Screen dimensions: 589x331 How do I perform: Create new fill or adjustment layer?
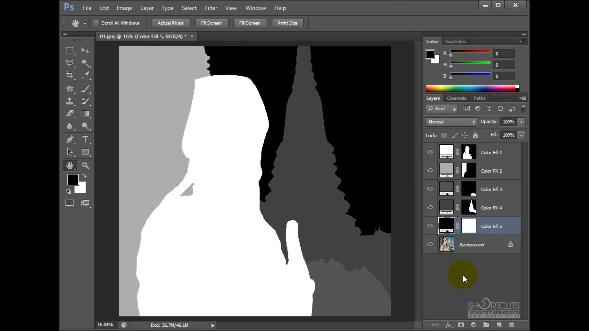(x=474, y=325)
